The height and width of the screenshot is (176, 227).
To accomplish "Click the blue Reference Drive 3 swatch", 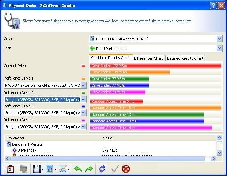I will pyautogui.click(x=83, y=107).
